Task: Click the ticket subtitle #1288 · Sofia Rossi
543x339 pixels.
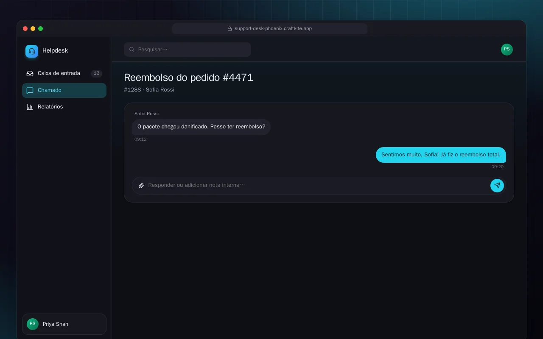Action: click(x=149, y=90)
